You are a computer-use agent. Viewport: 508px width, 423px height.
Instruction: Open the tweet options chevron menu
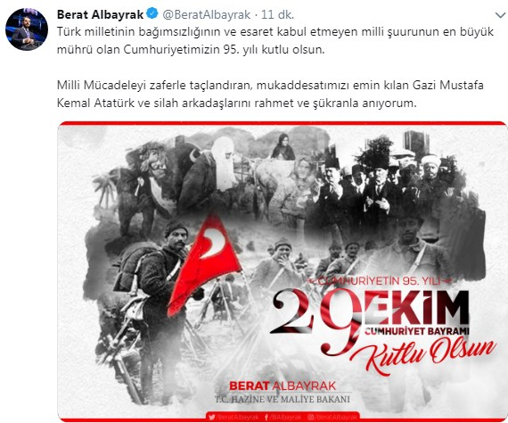pyautogui.click(x=500, y=15)
